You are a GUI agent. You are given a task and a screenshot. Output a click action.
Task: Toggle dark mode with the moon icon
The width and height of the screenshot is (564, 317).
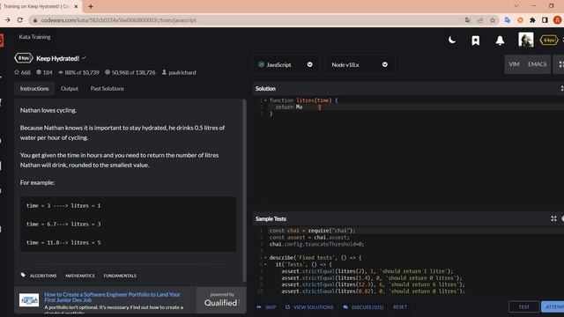click(x=452, y=40)
